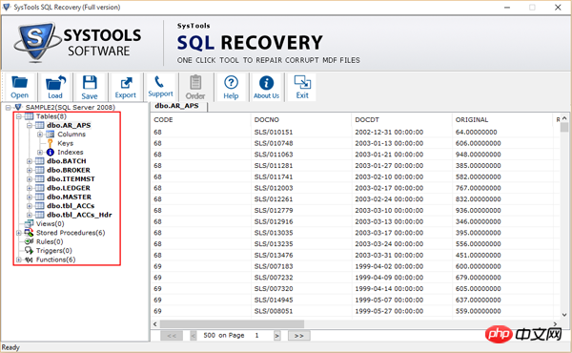The image size is (572, 353).
Task: Open About Us info icon
Action: [x=266, y=87]
